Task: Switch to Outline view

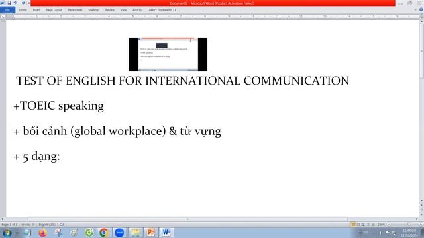Action: (x=368, y=225)
